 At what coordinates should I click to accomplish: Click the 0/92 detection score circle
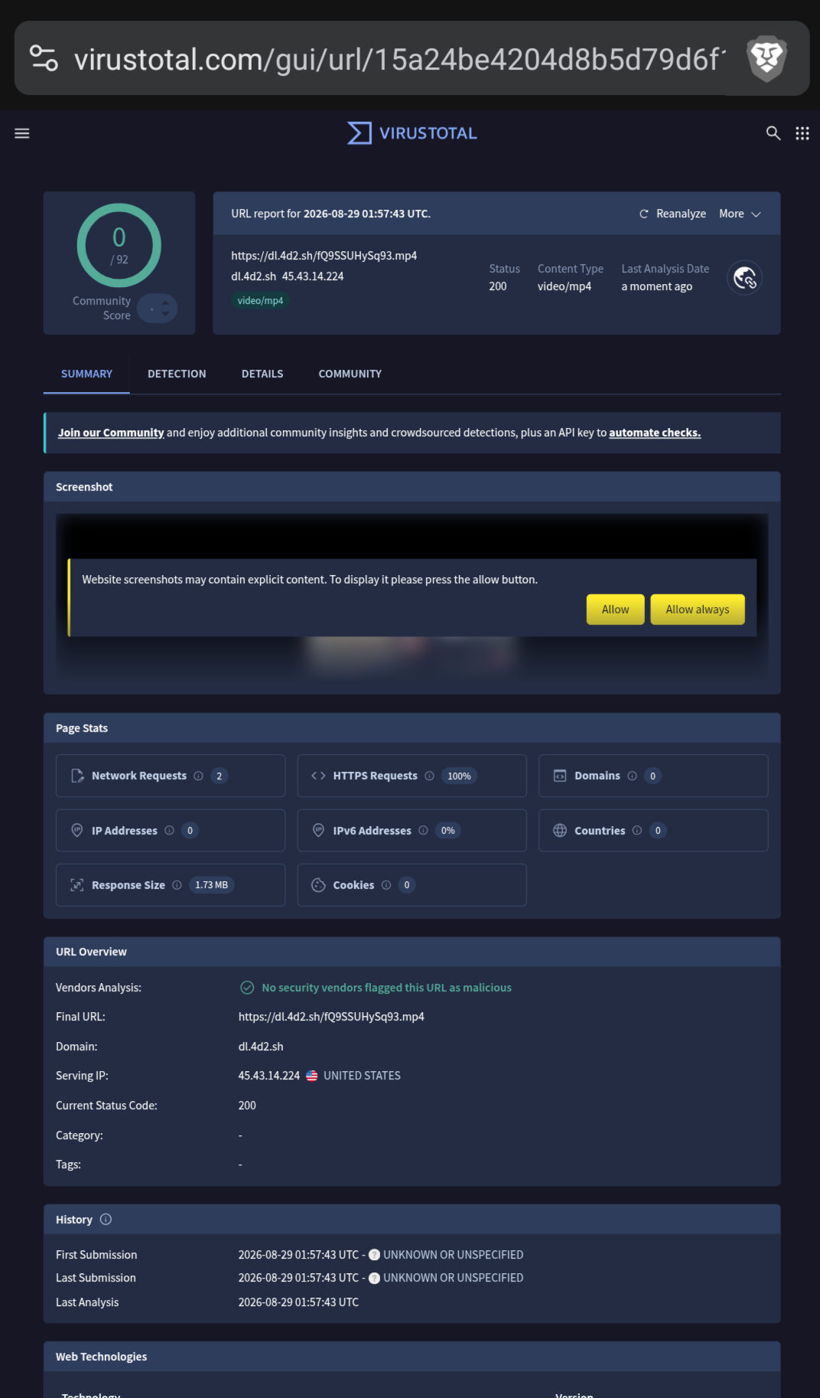tap(119, 246)
